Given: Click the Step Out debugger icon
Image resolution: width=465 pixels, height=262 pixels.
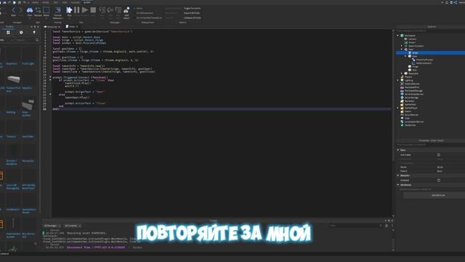Looking at the screenshot, I should click(x=118, y=10).
